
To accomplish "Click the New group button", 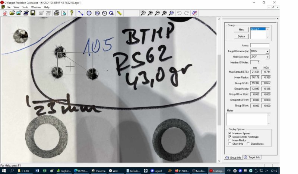I will click(241, 30).
